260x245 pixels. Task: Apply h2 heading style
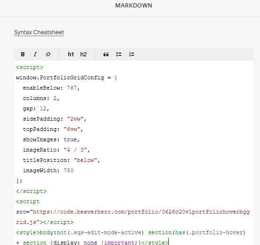(x=83, y=54)
